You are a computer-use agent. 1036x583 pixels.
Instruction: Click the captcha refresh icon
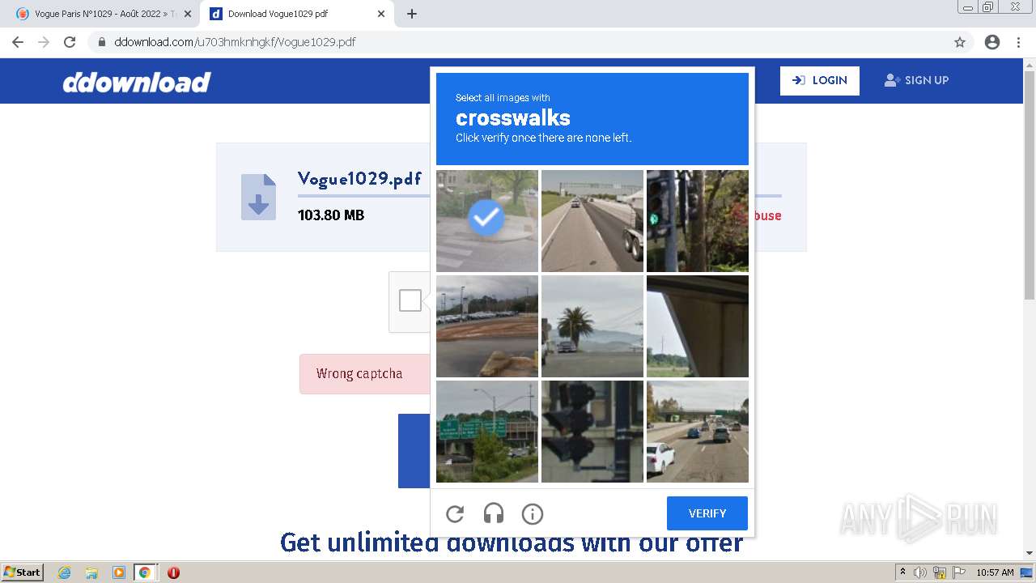coord(455,513)
